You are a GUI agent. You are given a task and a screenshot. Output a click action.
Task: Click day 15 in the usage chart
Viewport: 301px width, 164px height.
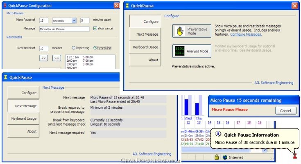(218, 122)
